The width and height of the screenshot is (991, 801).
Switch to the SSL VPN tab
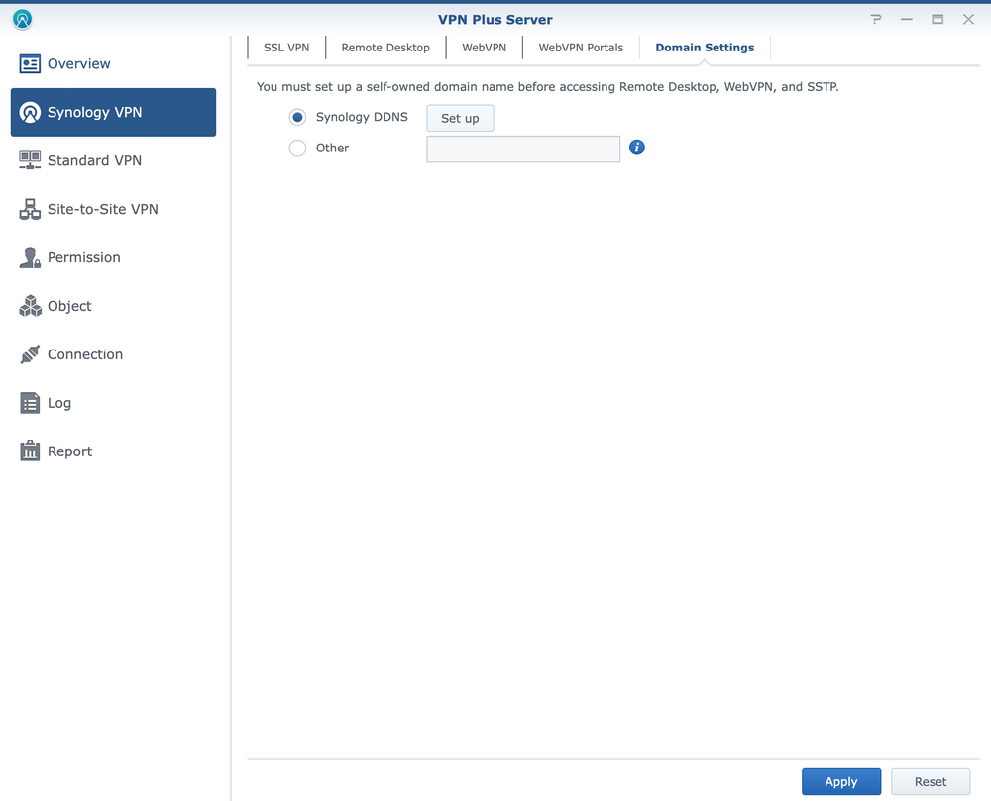pos(286,48)
